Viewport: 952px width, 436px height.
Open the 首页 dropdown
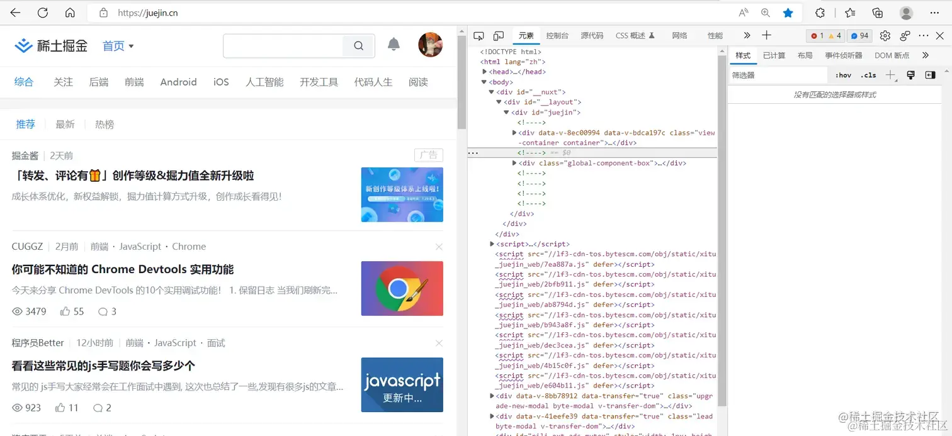118,46
